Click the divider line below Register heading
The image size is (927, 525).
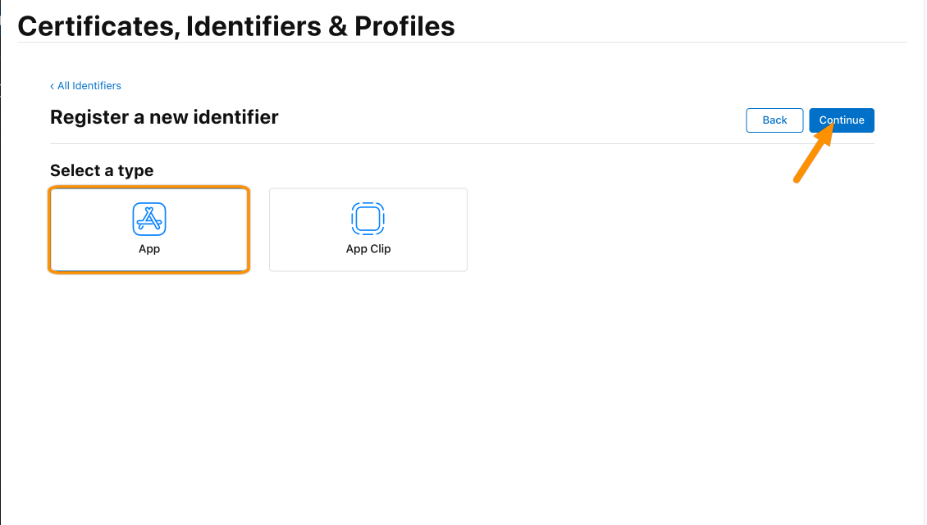click(x=462, y=143)
